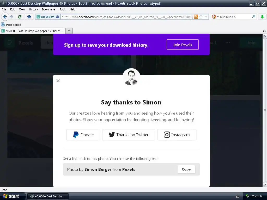
Task: Open a new tab with plus button
Action: [69, 31]
